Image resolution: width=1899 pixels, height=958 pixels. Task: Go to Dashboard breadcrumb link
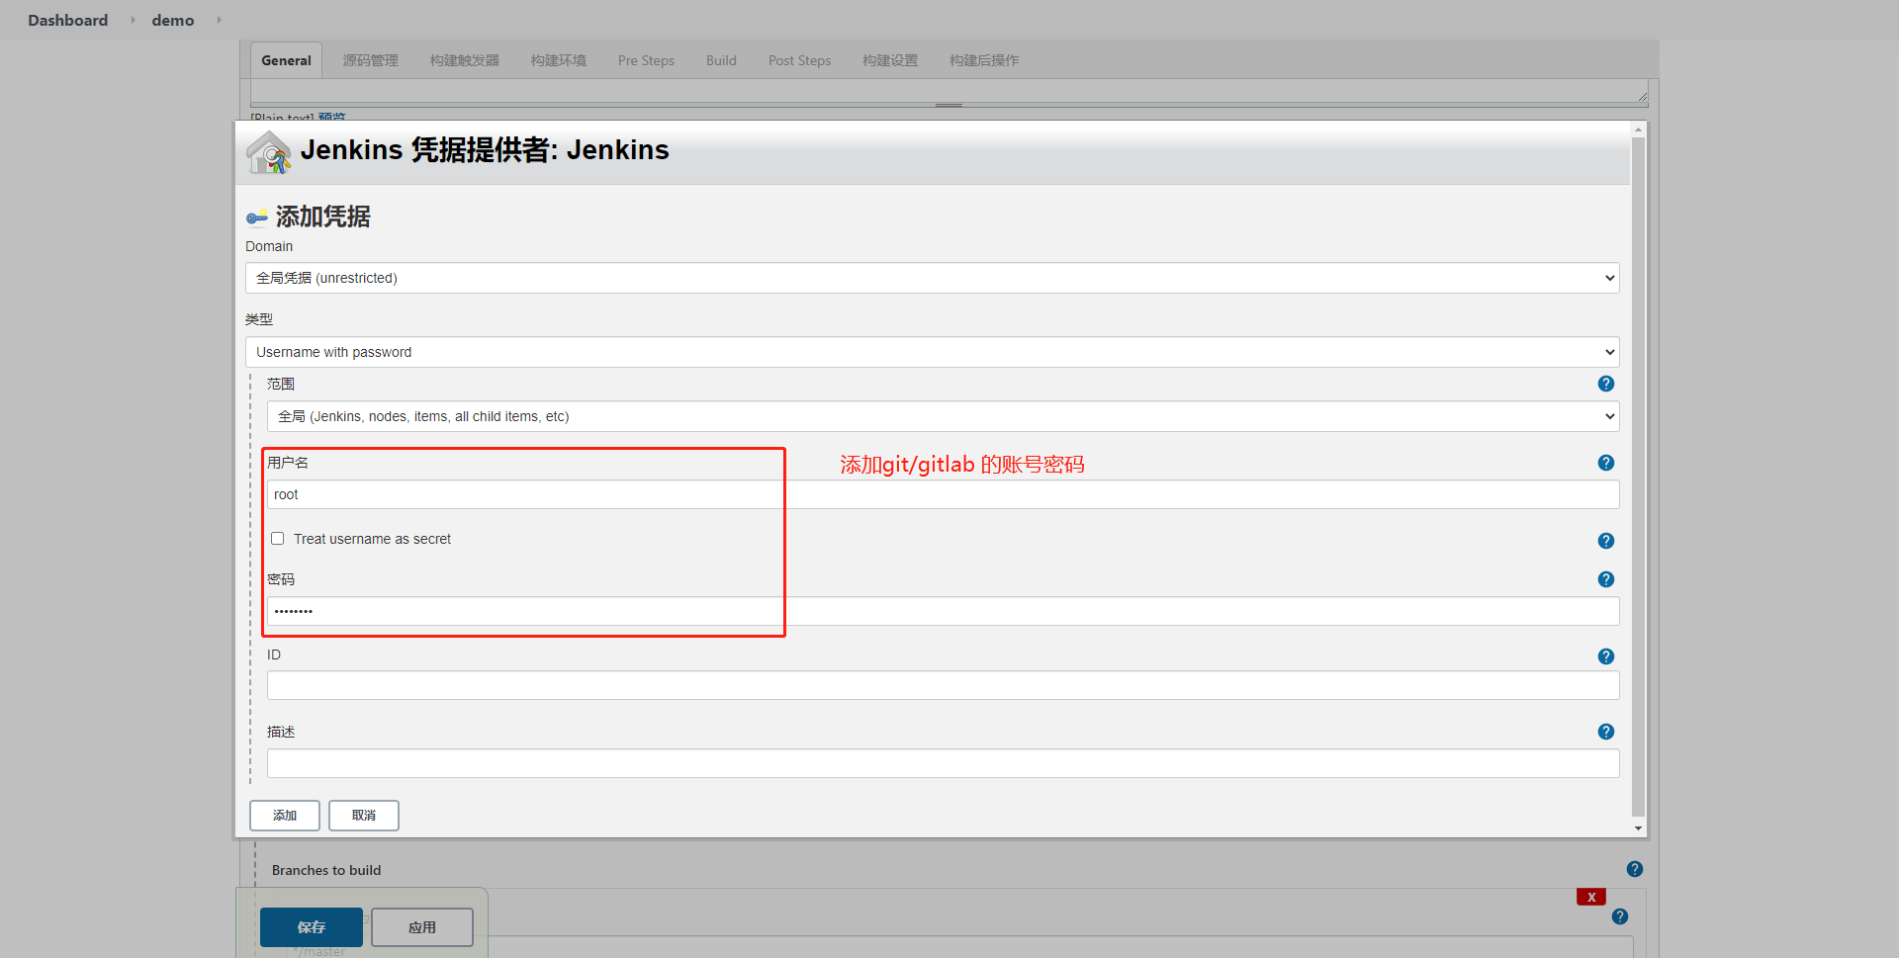67,20
